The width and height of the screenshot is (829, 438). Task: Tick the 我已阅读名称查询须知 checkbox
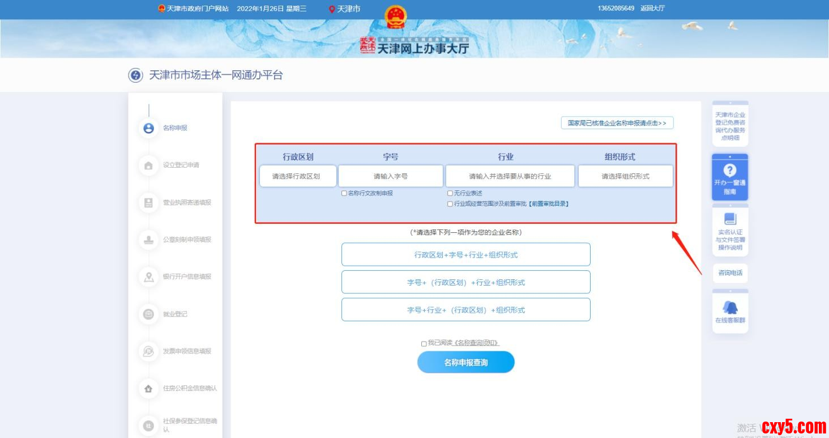(424, 343)
